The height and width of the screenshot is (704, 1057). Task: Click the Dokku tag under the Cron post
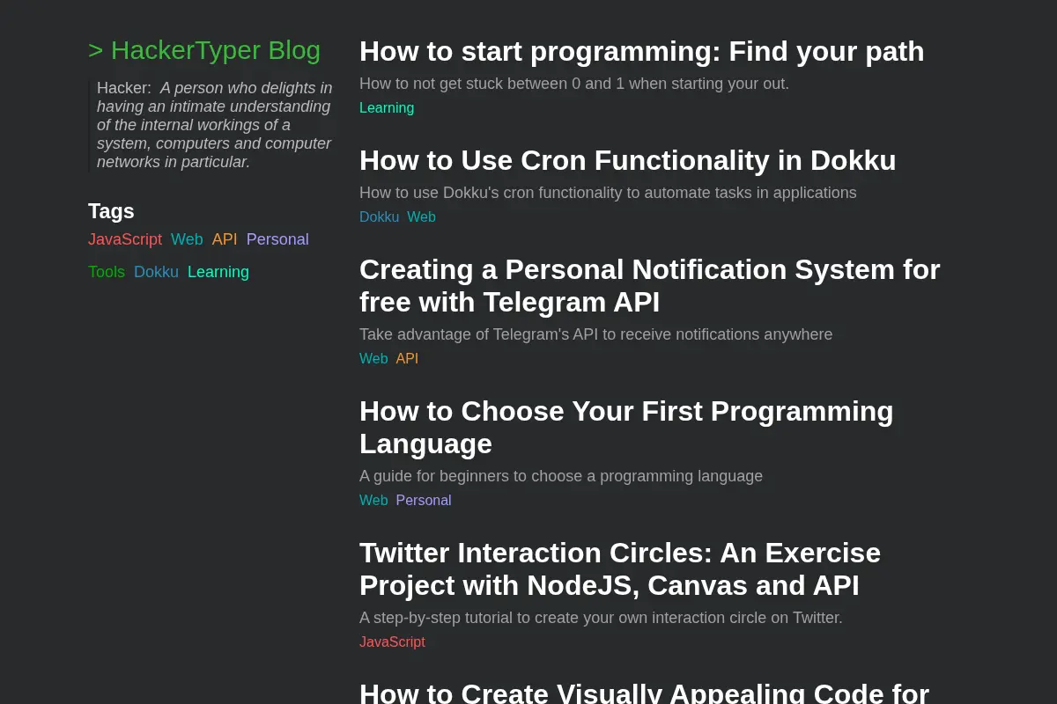click(x=379, y=216)
